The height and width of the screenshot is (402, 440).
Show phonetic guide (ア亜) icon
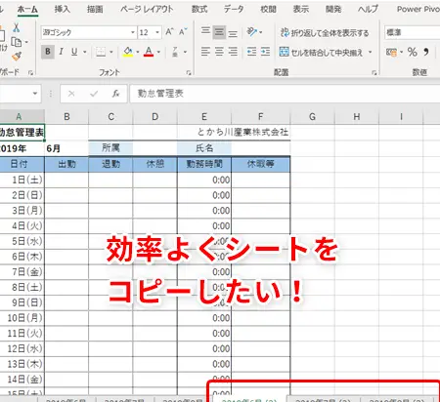click(175, 52)
